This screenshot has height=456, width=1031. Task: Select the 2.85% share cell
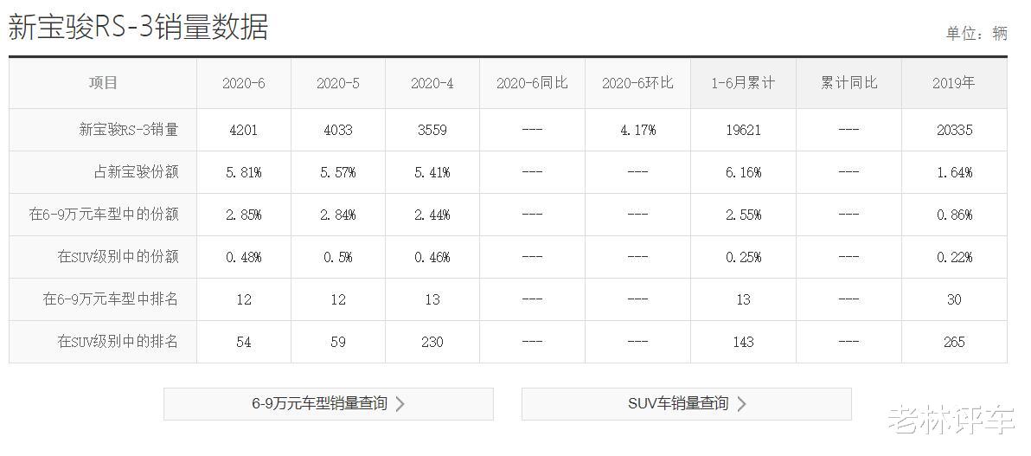[244, 215]
